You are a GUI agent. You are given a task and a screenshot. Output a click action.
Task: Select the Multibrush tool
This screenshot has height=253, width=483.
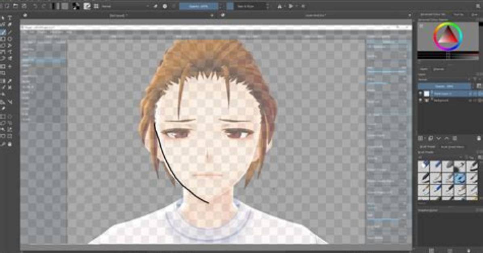click(x=10, y=58)
